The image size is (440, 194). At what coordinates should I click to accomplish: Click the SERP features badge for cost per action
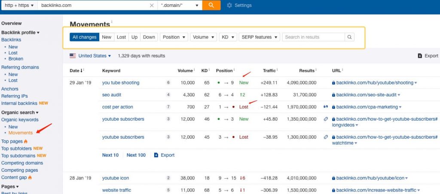click(168, 107)
